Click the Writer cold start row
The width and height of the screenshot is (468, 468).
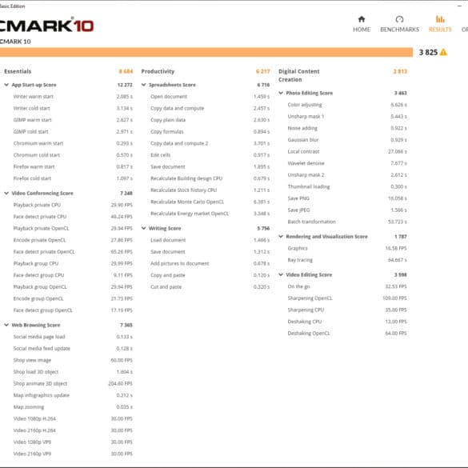[73, 108]
